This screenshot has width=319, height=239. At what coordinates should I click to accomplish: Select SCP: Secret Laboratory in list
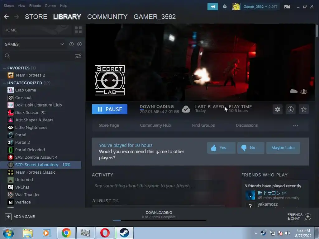[x=41, y=165]
